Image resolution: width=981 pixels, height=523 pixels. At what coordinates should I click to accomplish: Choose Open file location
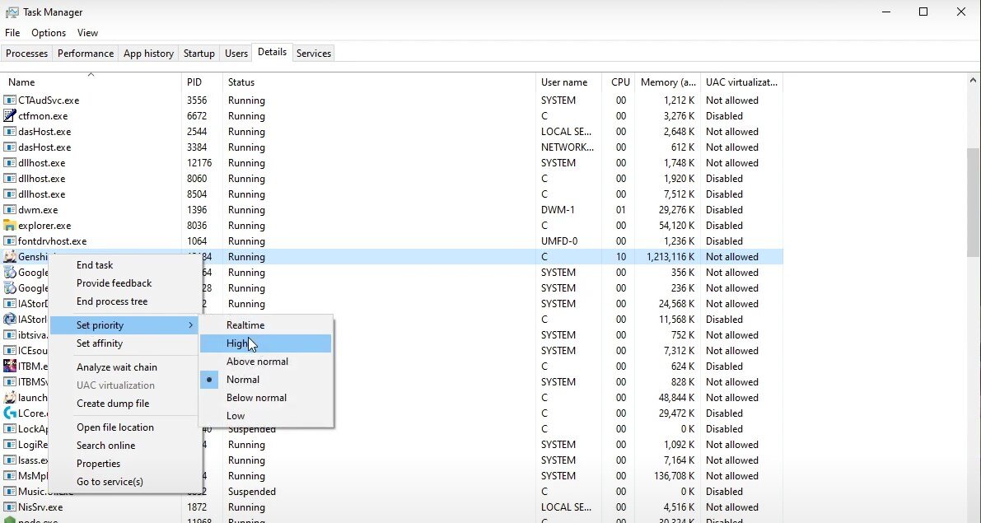point(115,427)
